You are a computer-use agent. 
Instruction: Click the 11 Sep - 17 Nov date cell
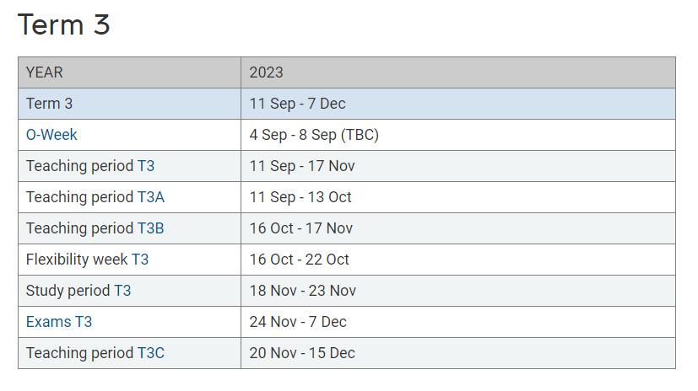pyautogui.click(x=458, y=166)
